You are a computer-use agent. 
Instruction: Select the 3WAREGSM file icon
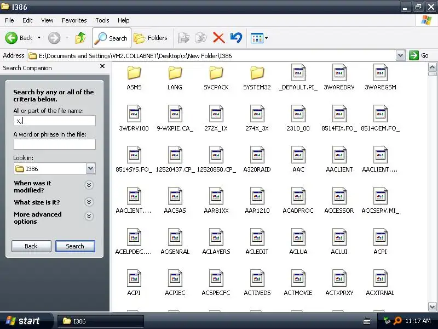click(x=381, y=72)
